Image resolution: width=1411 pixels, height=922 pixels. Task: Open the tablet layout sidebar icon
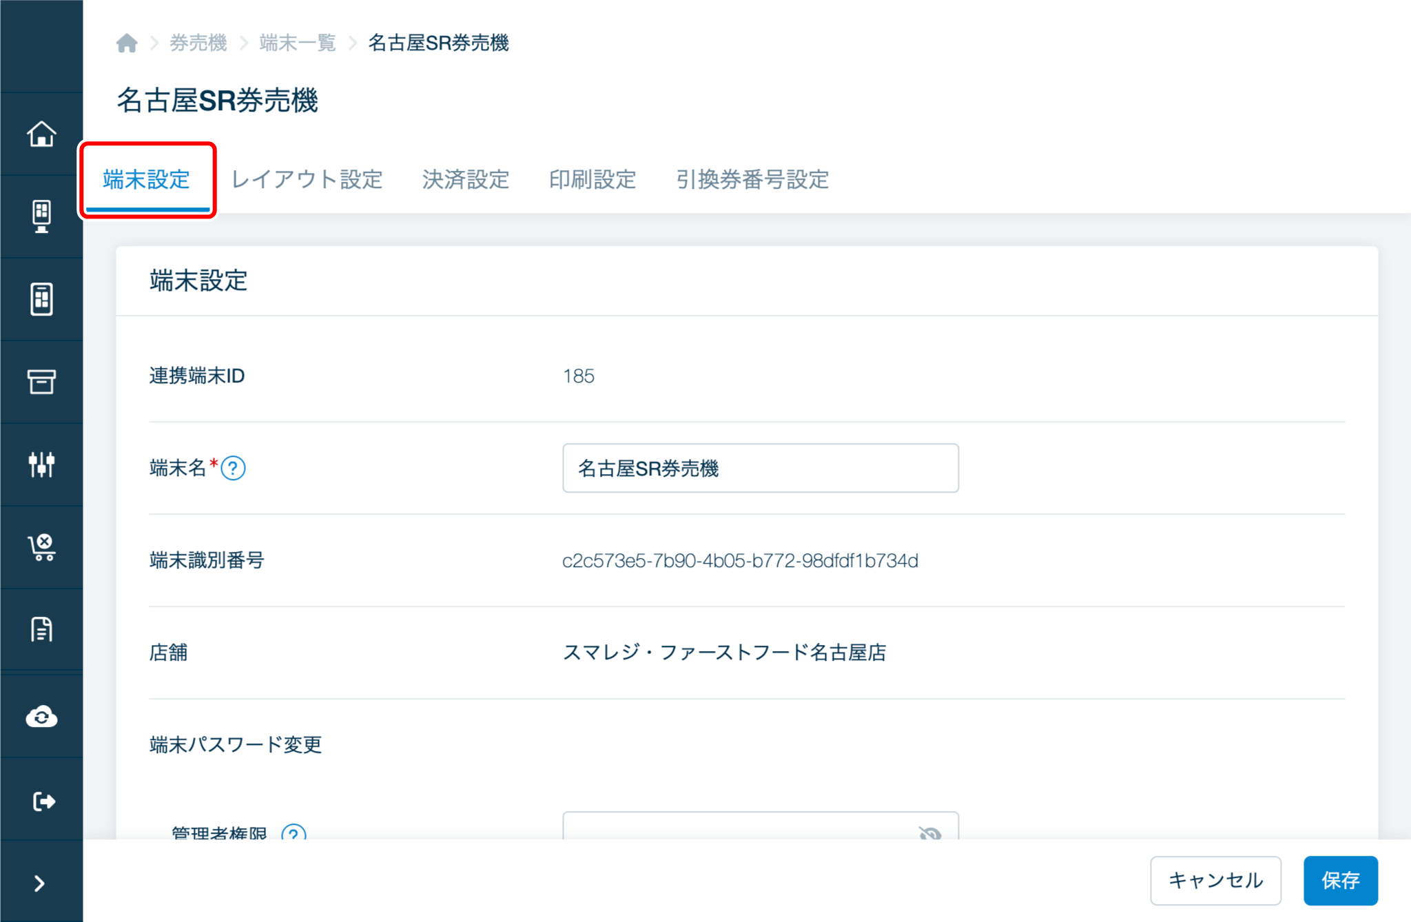pyautogui.click(x=41, y=299)
